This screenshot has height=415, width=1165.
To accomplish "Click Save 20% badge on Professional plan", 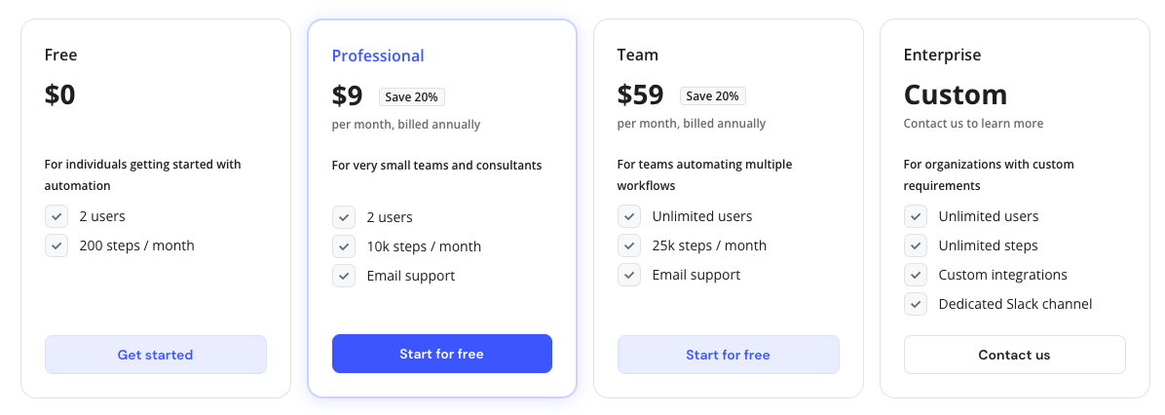I will point(412,96).
